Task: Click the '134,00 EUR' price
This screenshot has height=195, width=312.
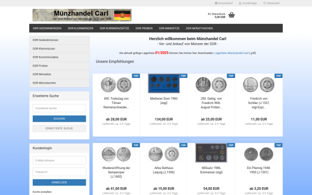Action: point(164,119)
